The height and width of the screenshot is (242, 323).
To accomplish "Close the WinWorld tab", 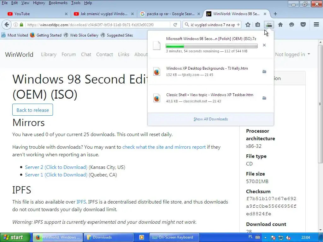I will click(x=265, y=14).
